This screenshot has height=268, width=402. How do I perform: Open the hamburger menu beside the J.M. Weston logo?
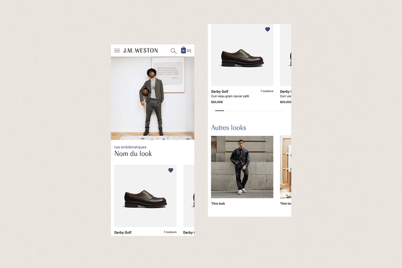tap(117, 51)
